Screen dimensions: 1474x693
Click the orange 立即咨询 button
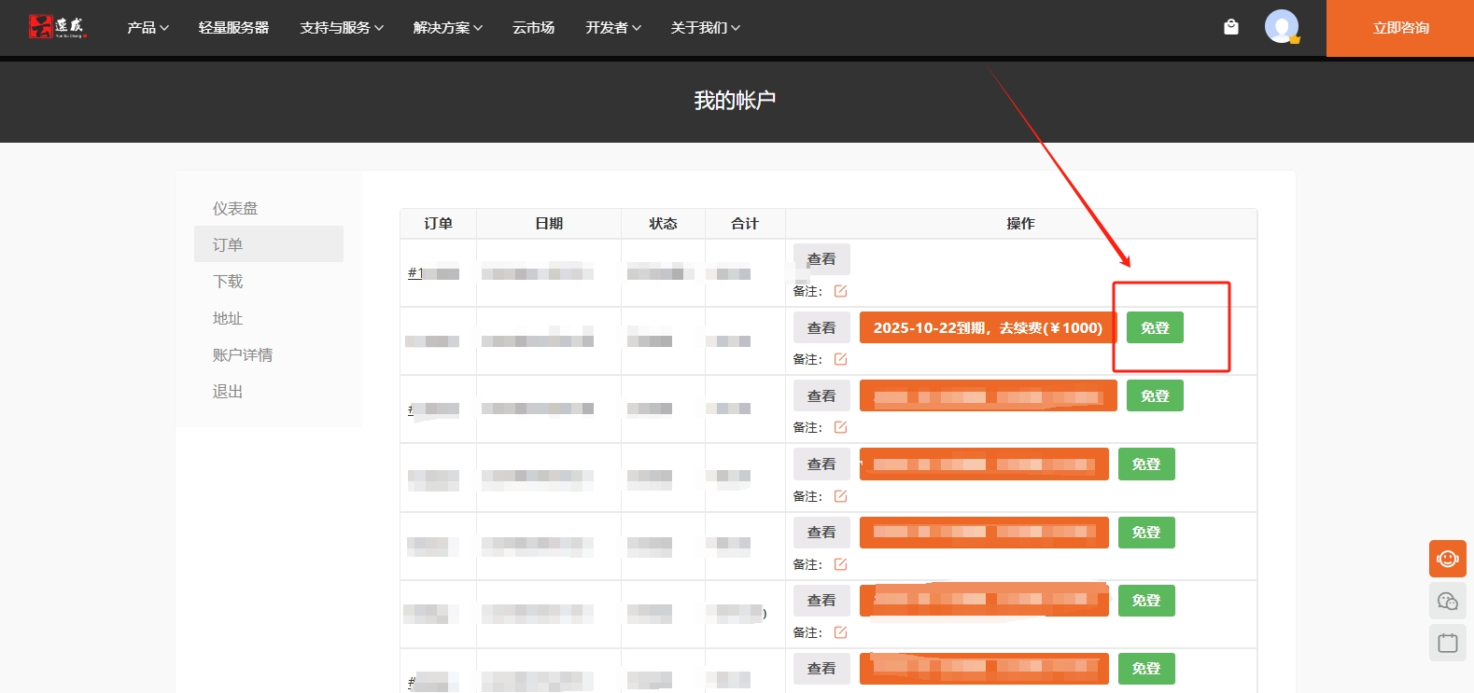(1400, 28)
